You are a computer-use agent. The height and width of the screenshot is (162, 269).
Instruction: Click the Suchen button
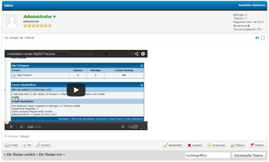tap(43, 145)
